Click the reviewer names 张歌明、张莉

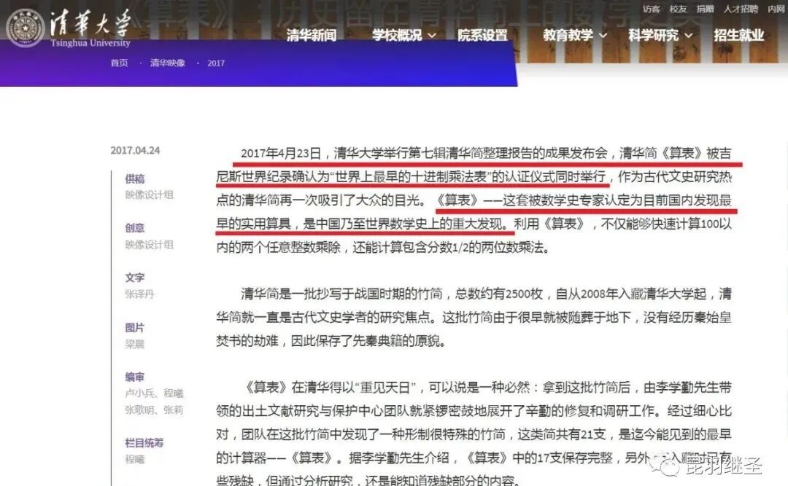(154, 409)
